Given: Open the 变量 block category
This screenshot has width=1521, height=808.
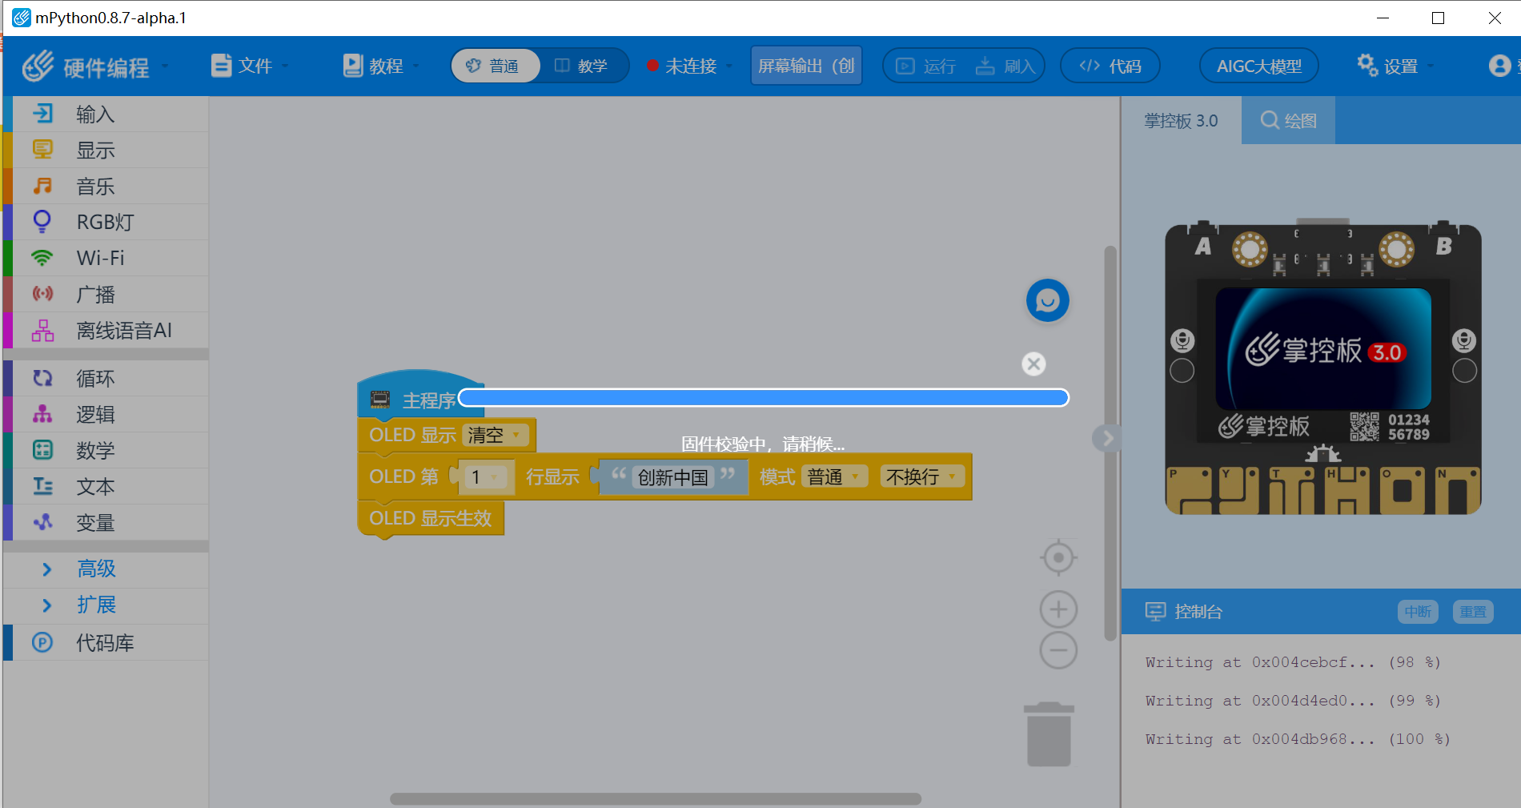Looking at the screenshot, I should coord(106,522).
